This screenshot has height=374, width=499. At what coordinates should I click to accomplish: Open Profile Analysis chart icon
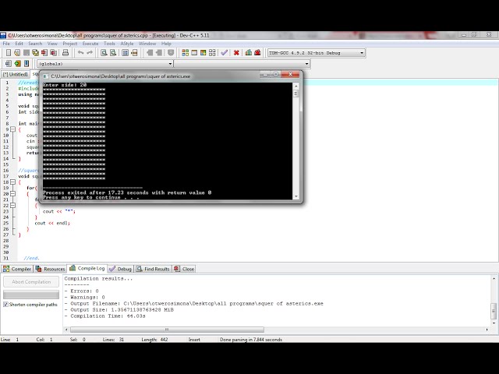tap(249, 53)
